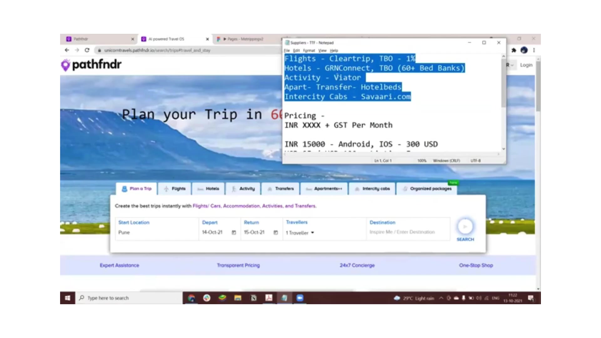The image size is (601, 338).
Task: Open the Notepad View menu
Action: coord(322,50)
